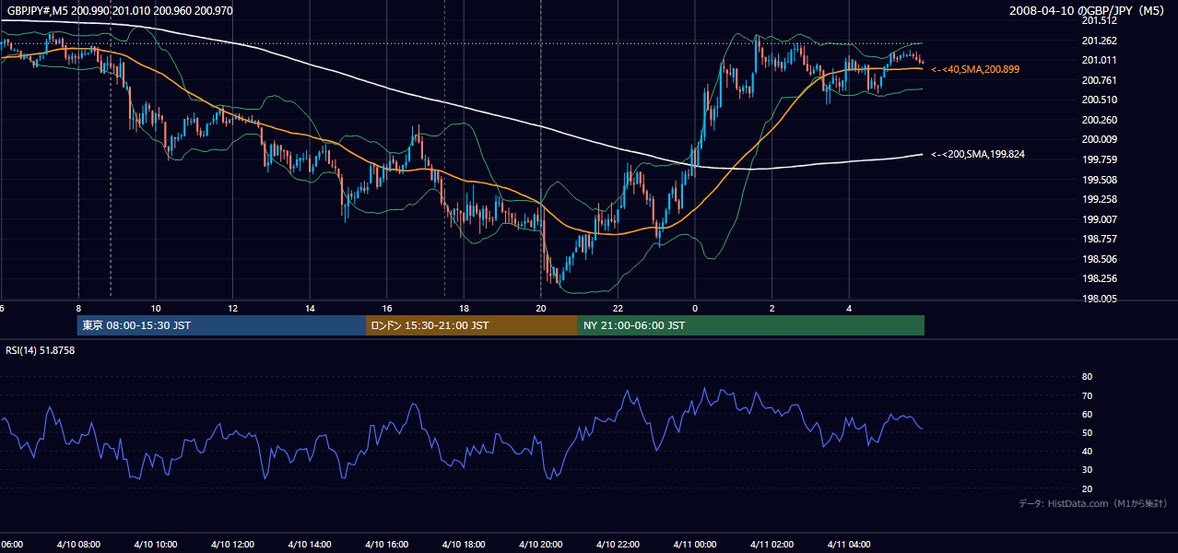Click the bottom time label 4/10 12:00
Screen dimensions: 1178x553
[233, 544]
